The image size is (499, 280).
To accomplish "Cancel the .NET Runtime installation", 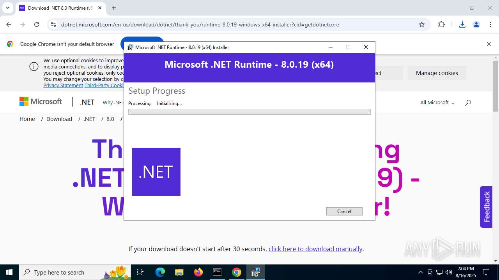I will 344,211.
